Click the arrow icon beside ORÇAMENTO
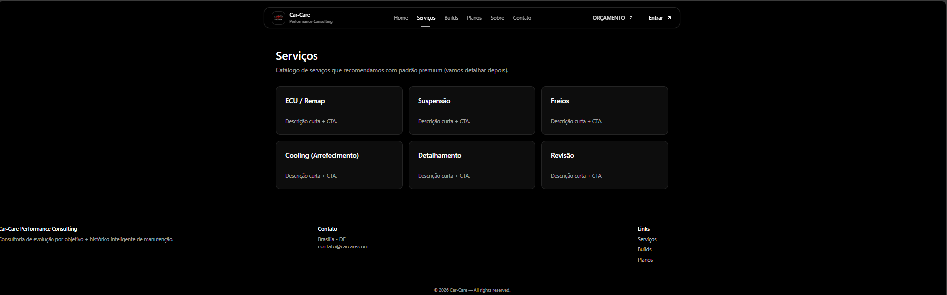This screenshot has width=947, height=295. coord(631,18)
